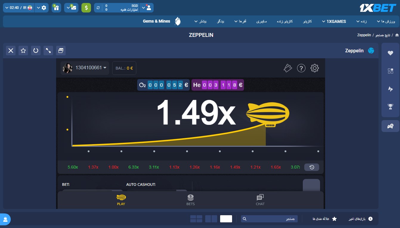Close the Zeppelin game window

[11, 51]
